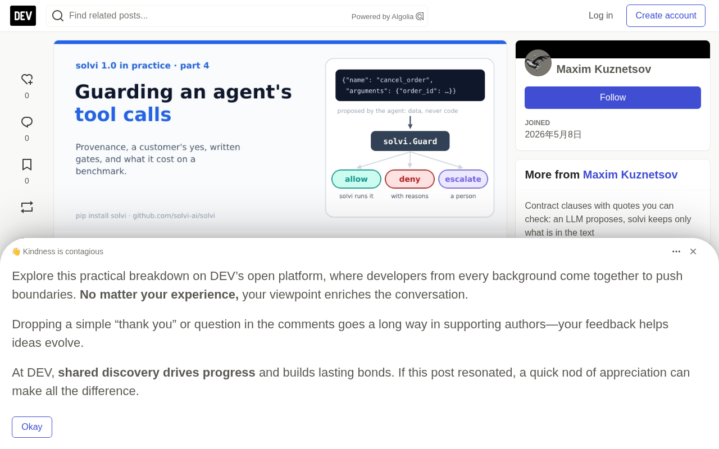This screenshot has width=719, height=449.
Task: Click the Algolia logo icon
Action: [x=420, y=16]
